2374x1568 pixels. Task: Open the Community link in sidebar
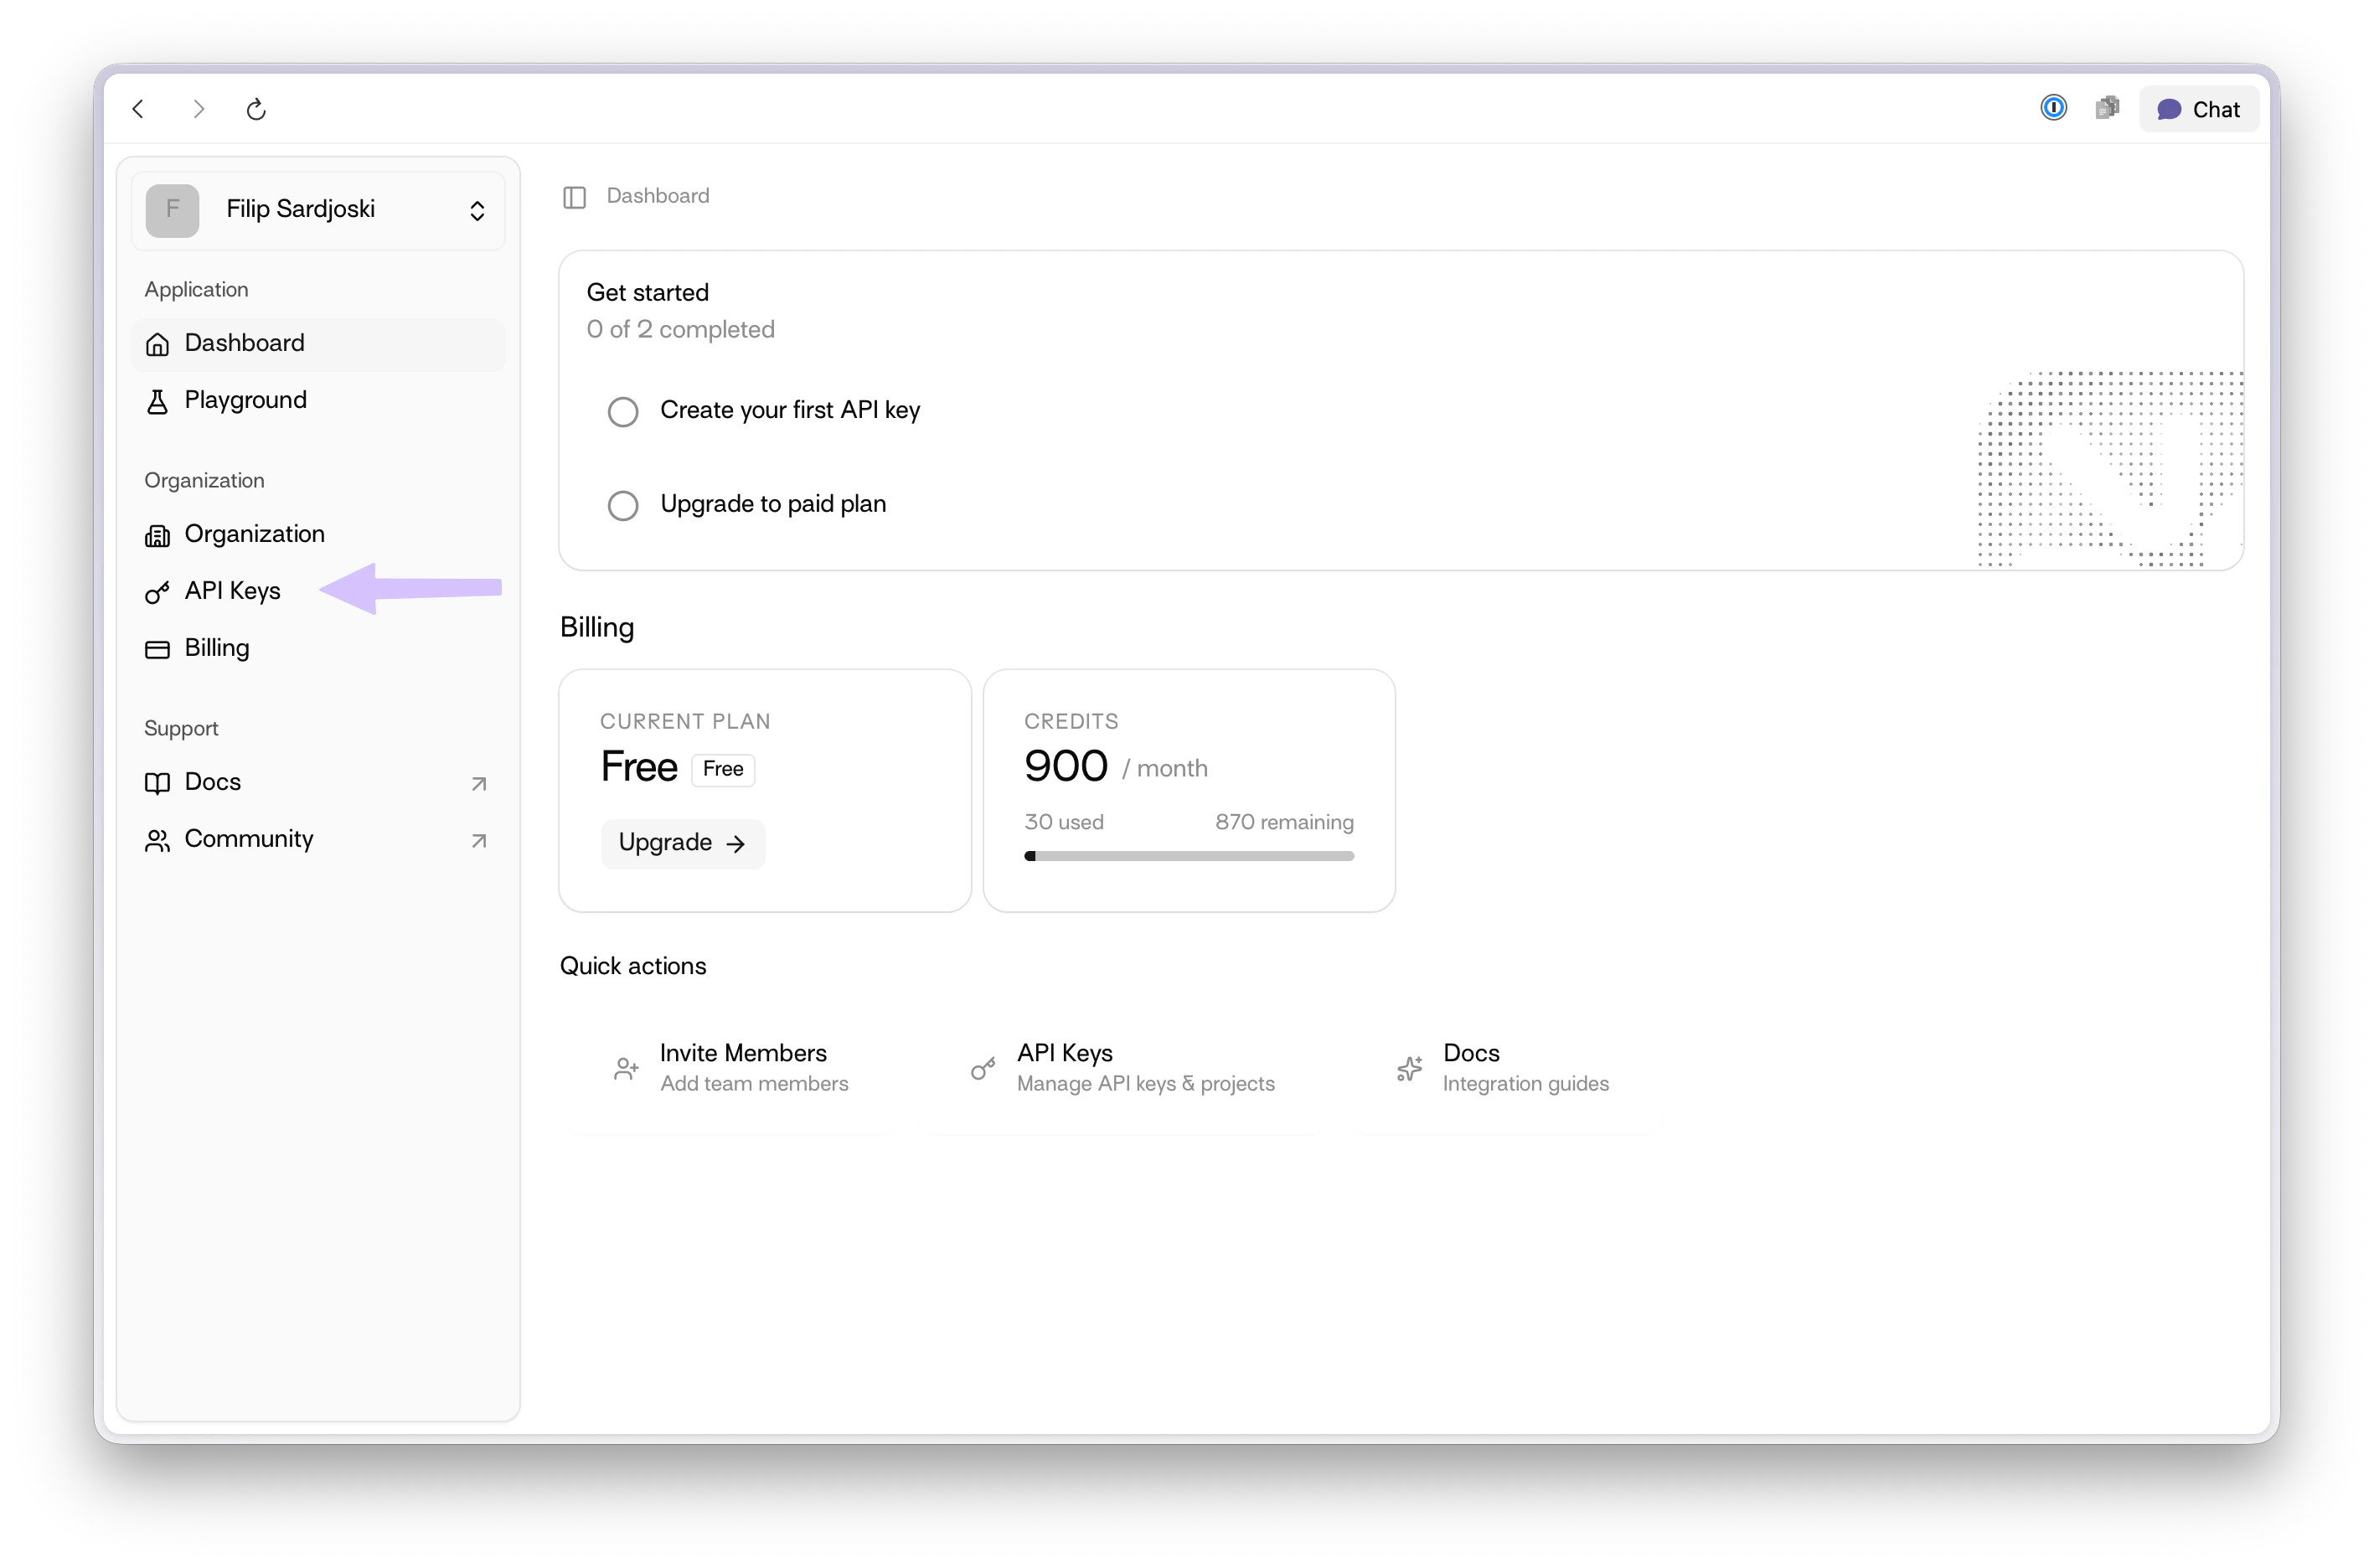tap(317, 839)
